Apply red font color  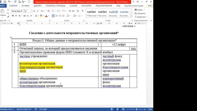coord(46,16)
